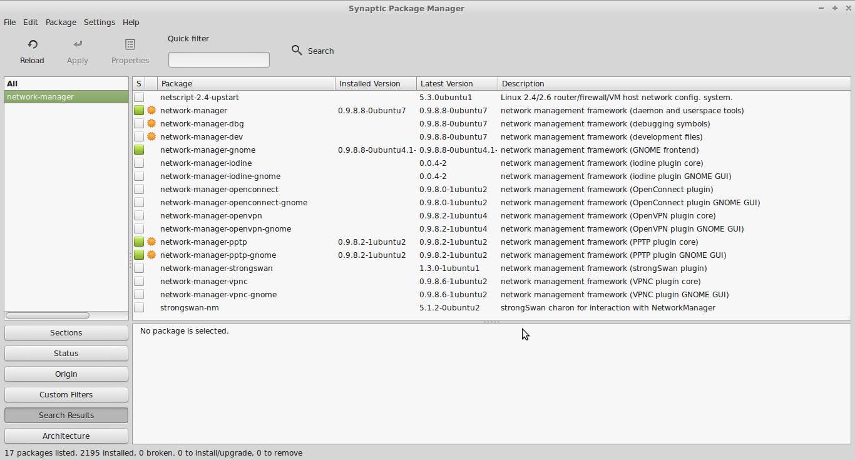Sort by Latest Version column header
Screen dimensions: 855x460
coord(458,83)
